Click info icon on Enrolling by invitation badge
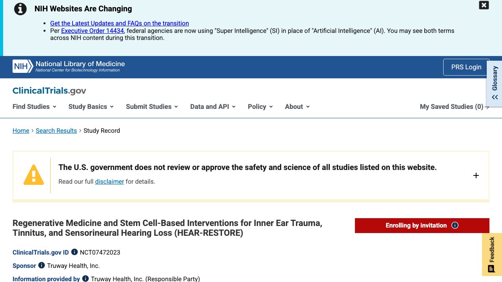 (455, 225)
